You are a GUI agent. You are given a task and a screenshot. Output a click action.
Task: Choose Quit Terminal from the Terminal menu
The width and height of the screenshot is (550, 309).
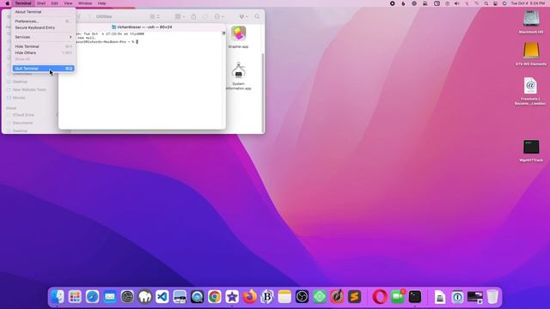click(x=44, y=69)
